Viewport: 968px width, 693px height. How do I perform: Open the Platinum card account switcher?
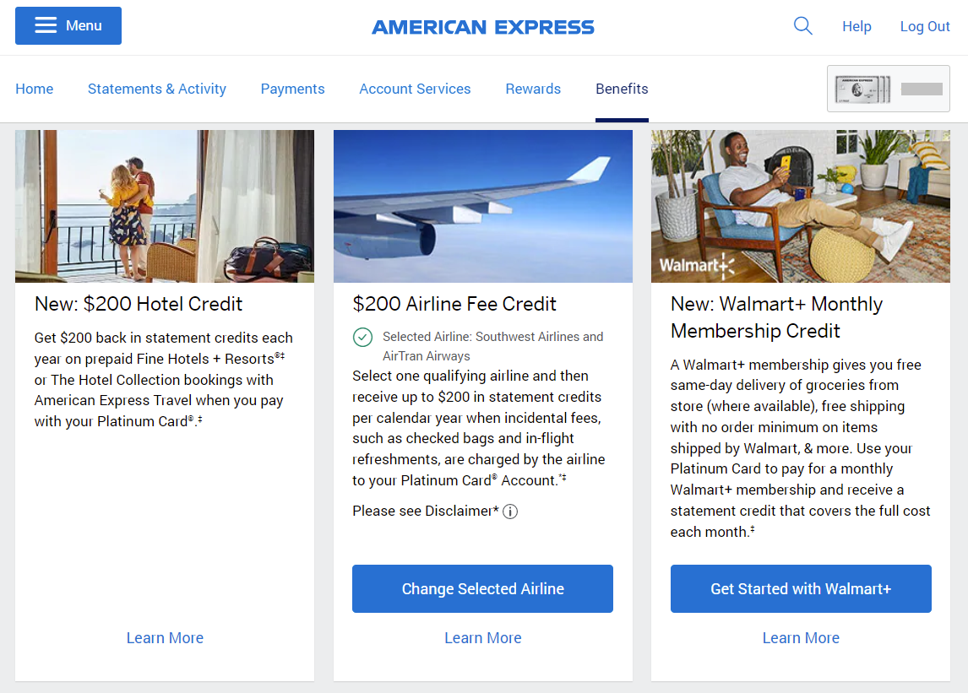pos(888,89)
